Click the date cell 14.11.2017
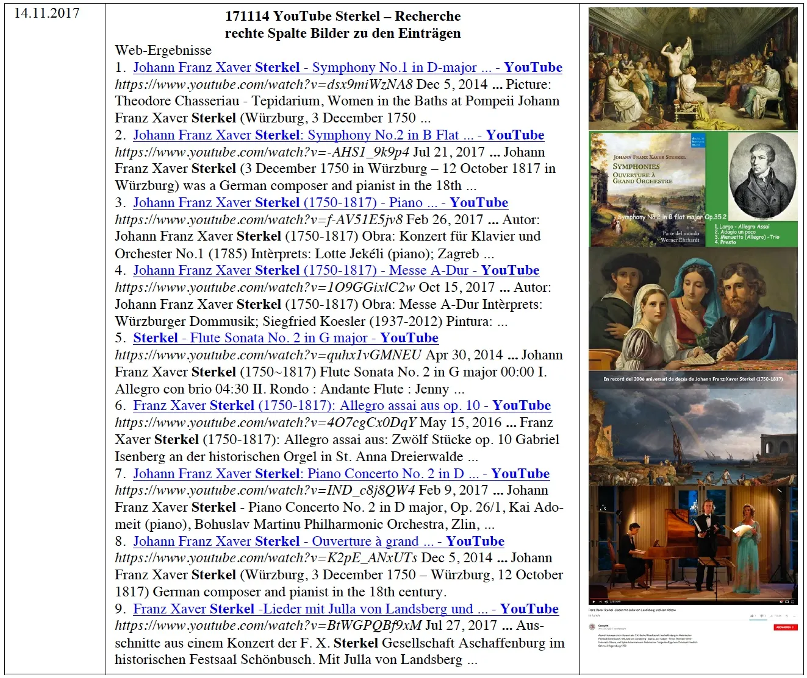This screenshot has height=678, width=807. pyautogui.click(x=46, y=13)
